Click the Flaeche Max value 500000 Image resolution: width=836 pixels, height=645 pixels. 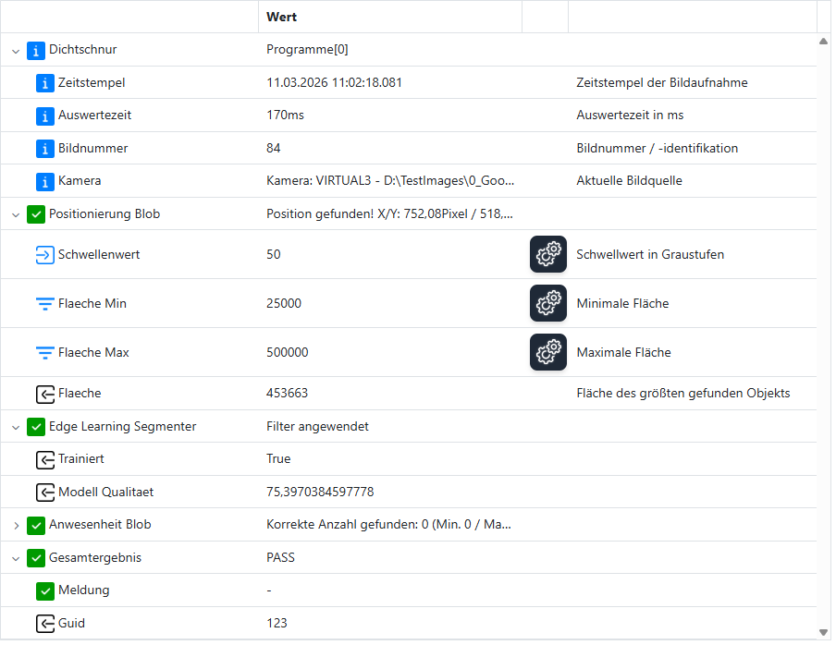point(288,352)
